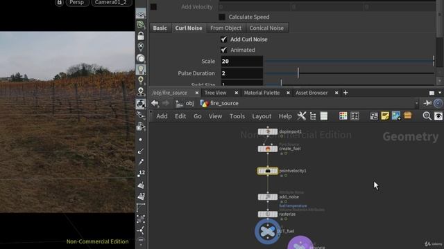Toggle network display eye icon
The width and height of the screenshot is (444, 249).
pyautogui.click(x=438, y=116)
